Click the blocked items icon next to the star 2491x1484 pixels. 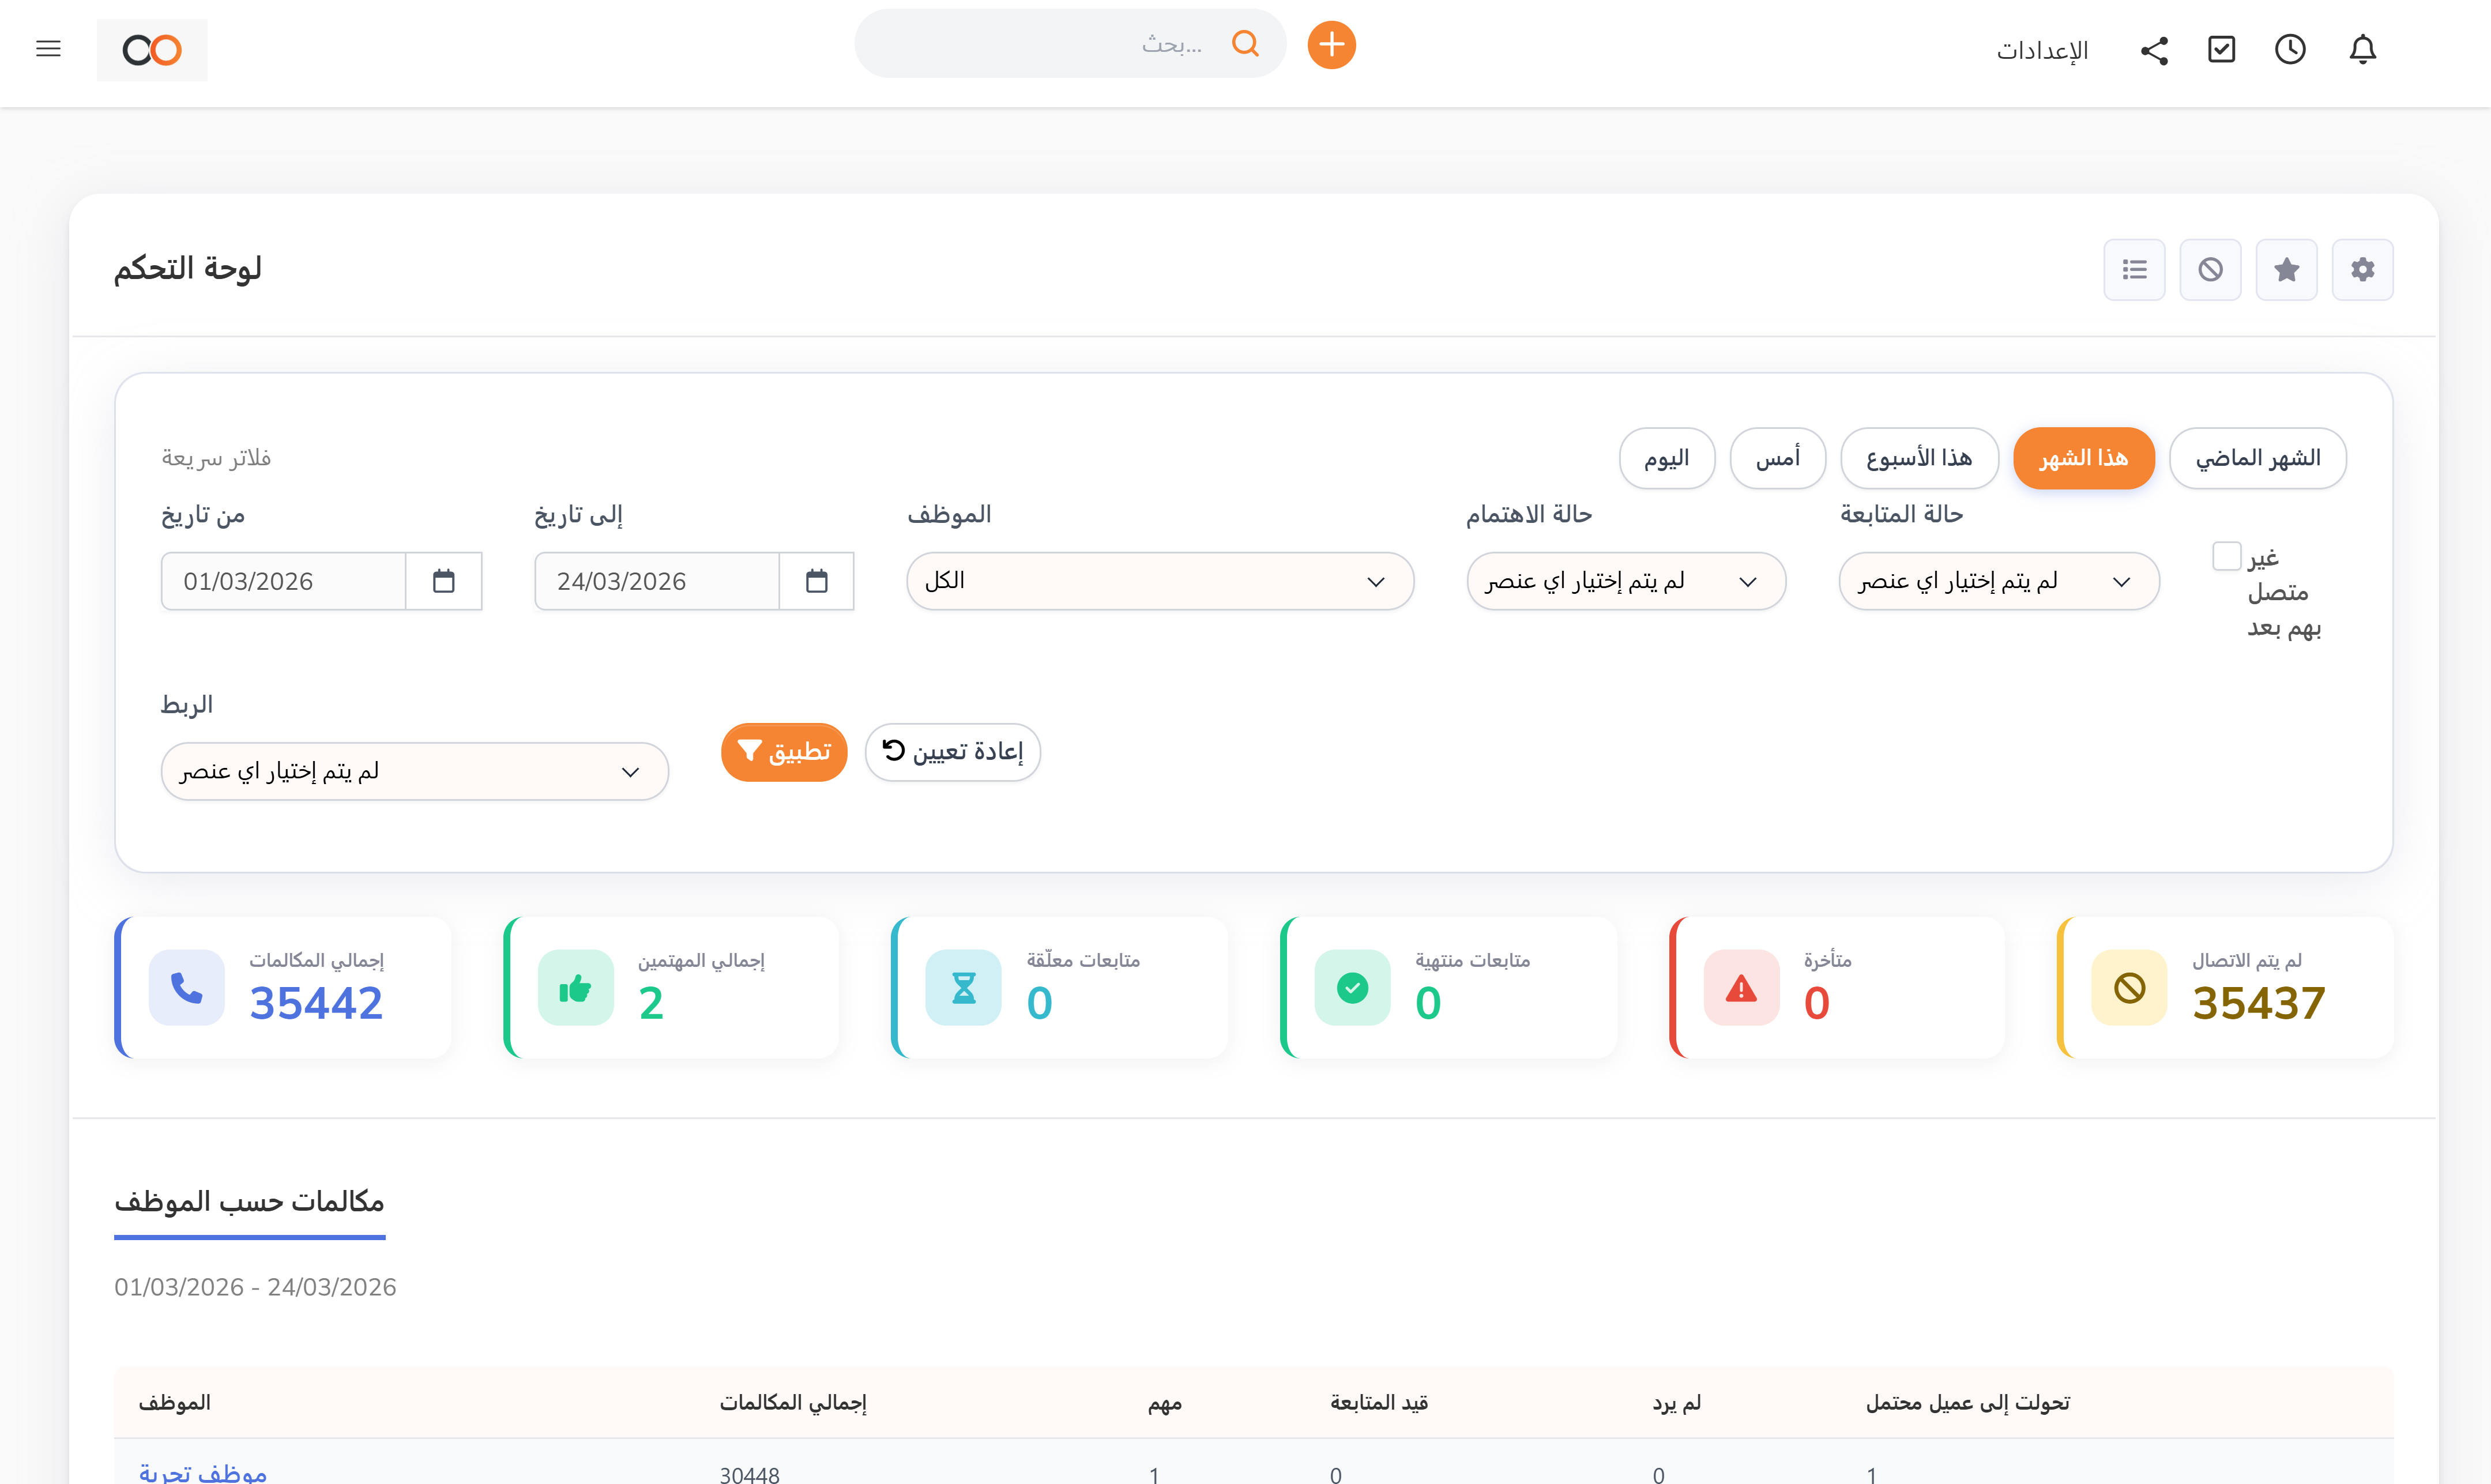point(2211,268)
